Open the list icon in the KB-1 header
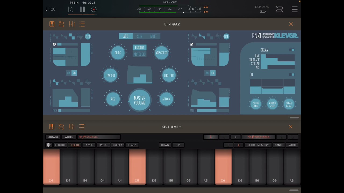Screen dimensions: 344x193 [82, 127]
